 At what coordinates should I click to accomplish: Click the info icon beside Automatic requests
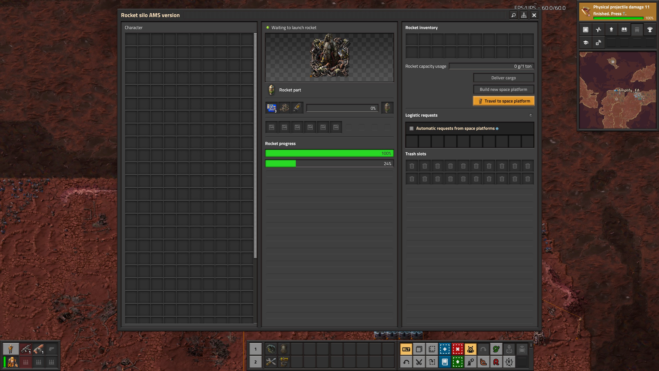point(497,129)
